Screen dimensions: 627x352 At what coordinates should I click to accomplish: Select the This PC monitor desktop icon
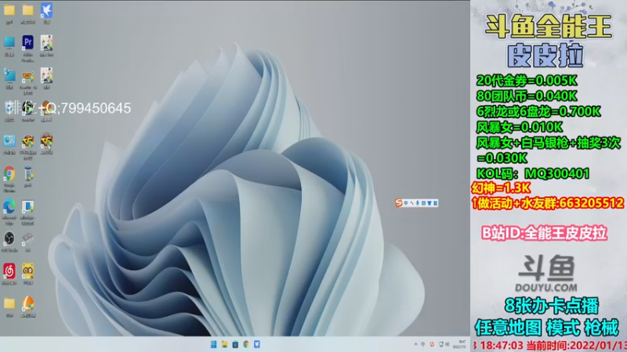coord(9,42)
